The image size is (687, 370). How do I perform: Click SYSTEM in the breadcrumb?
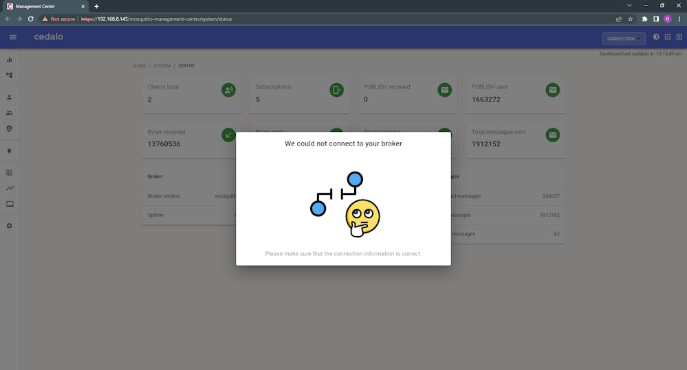(162, 66)
